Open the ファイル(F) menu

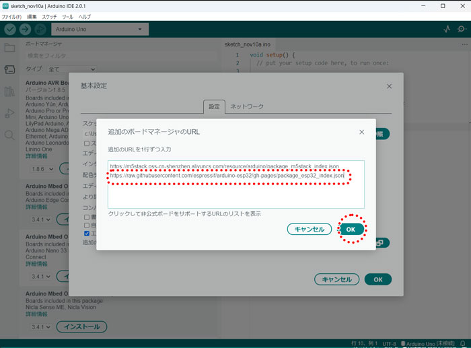pos(11,17)
